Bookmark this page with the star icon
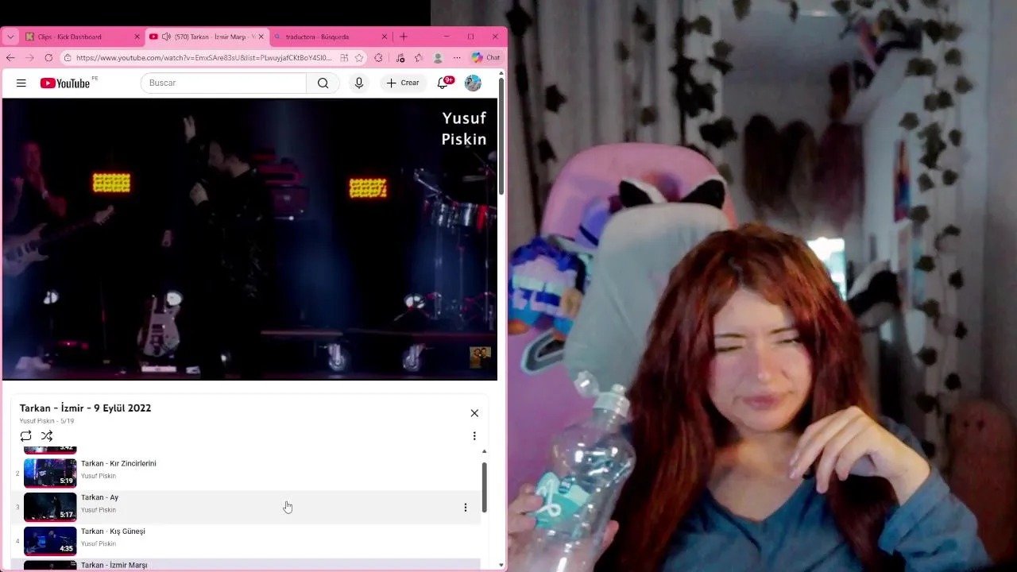Screen dimensions: 1017x572 [x=359, y=58]
